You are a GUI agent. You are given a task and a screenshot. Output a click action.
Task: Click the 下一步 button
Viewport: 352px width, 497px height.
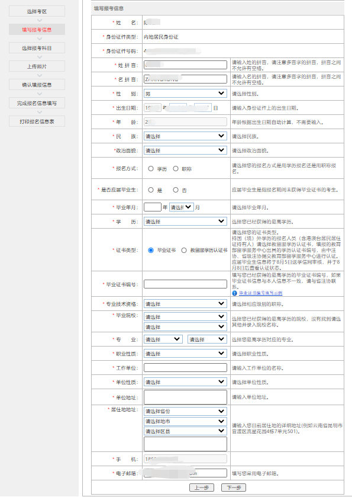click(x=234, y=488)
